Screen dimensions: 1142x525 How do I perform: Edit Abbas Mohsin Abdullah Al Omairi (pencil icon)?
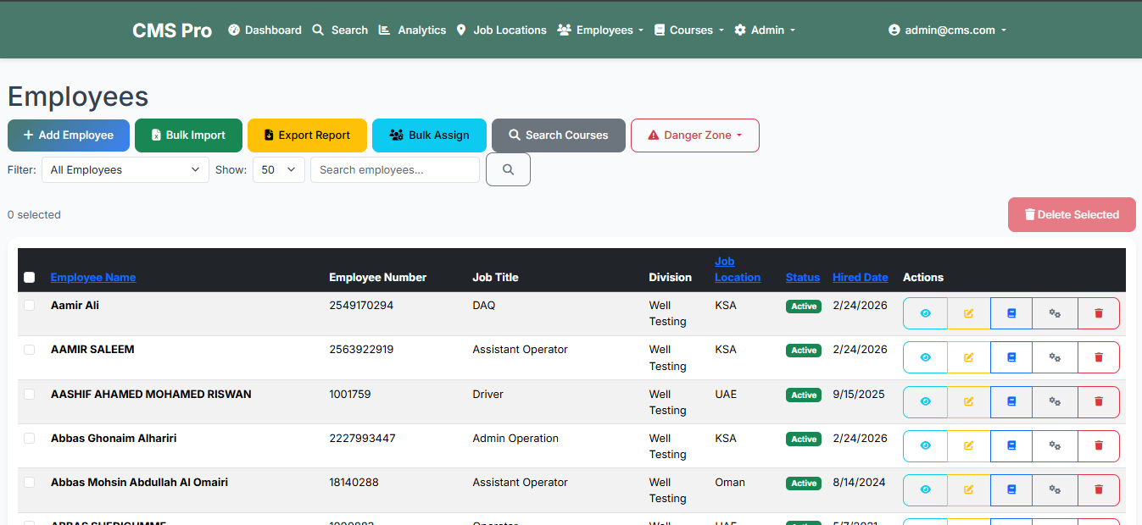click(969, 489)
